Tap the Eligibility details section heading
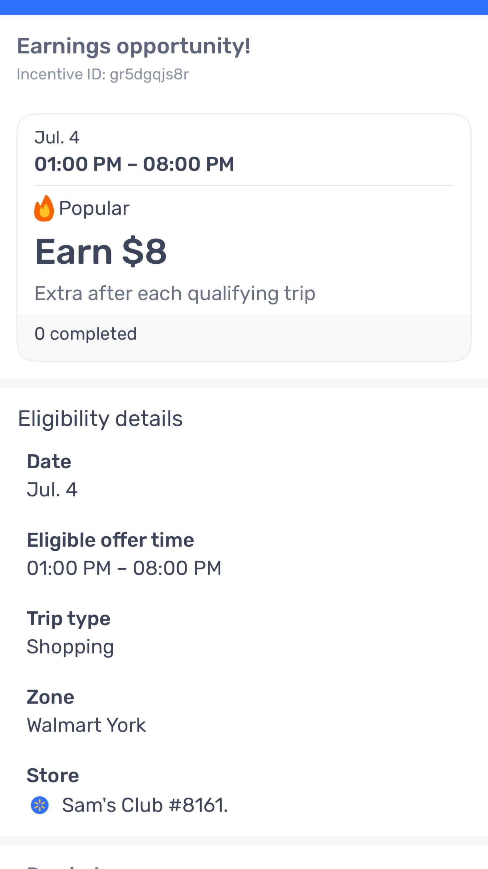The height and width of the screenshot is (869, 488). click(x=100, y=419)
